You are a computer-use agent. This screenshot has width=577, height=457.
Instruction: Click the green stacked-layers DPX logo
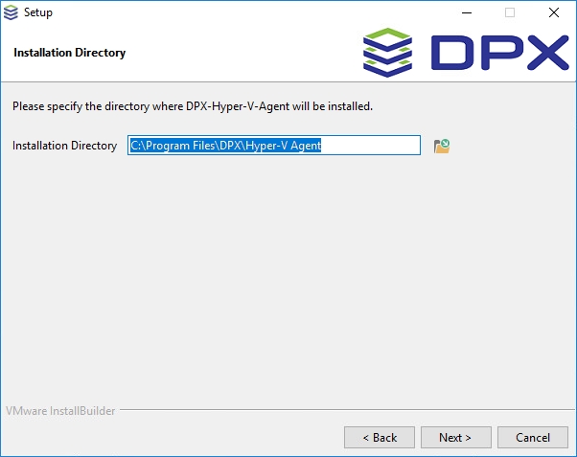pos(387,53)
